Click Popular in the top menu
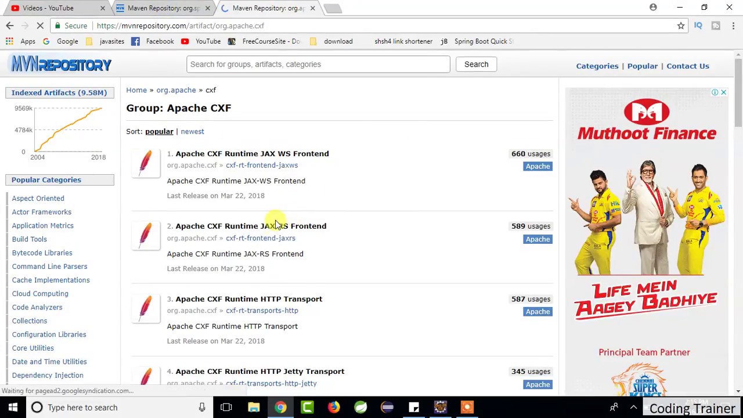Screen dimensions: 743x418 pyautogui.click(x=642, y=66)
